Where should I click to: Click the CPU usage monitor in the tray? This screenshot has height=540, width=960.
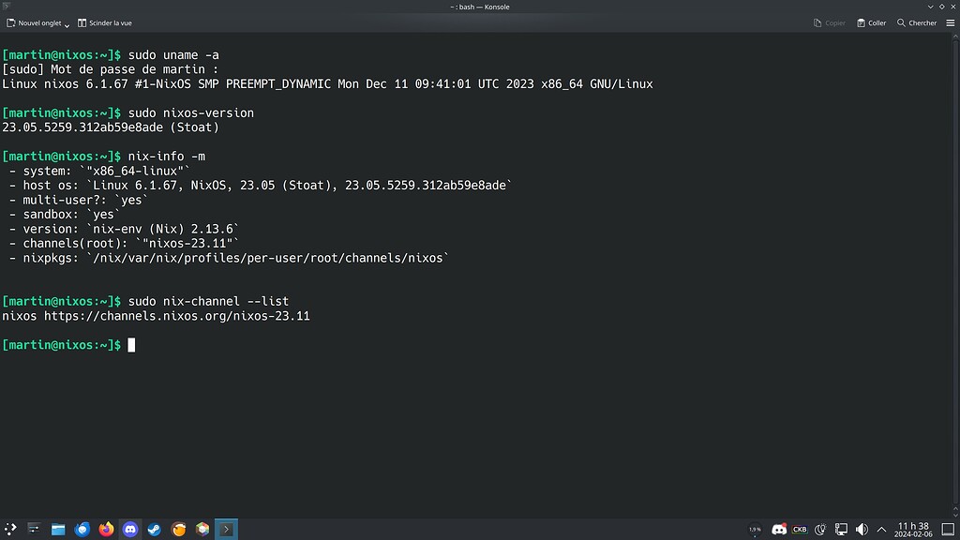coord(755,529)
